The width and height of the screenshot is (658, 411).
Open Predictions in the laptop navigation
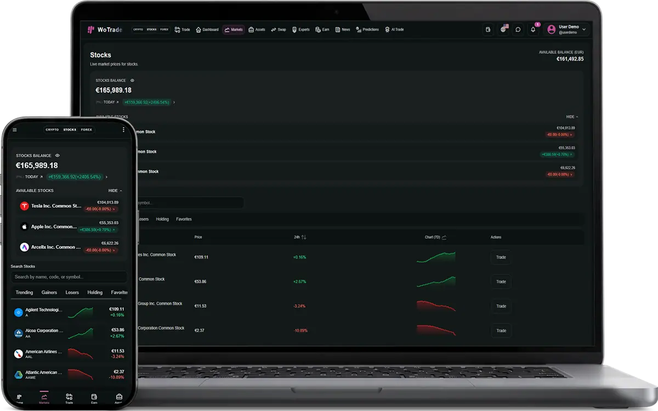pyautogui.click(x=367, y=30)
